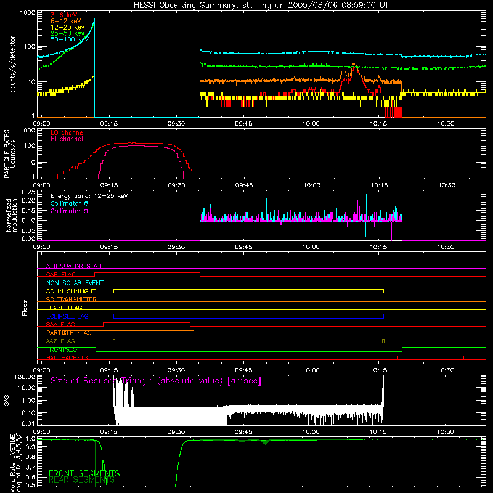Click the LO channel legend label
This screenshot has width=493, height=493.
68,132
